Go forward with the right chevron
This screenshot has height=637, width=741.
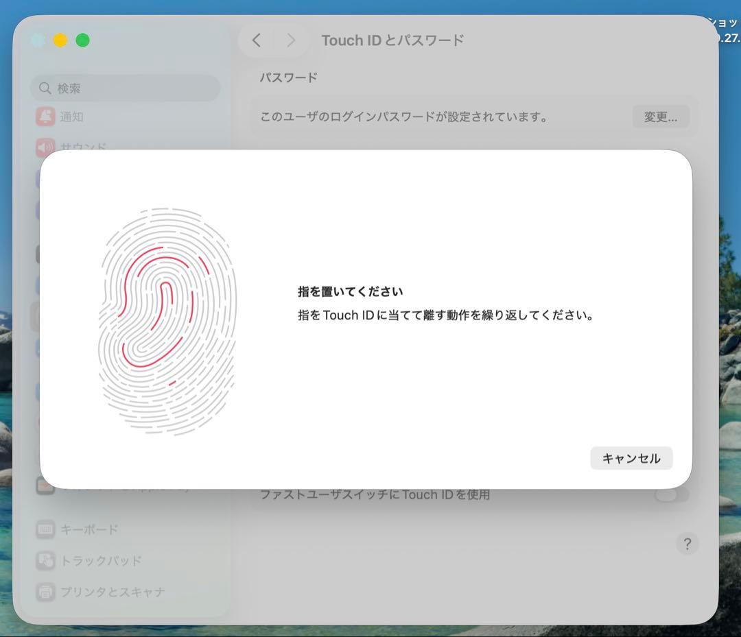(x=291, y=40)
